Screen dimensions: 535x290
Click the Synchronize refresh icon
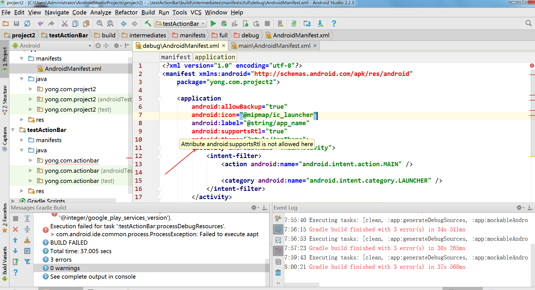pyautogui.click(x=27, y=24)
